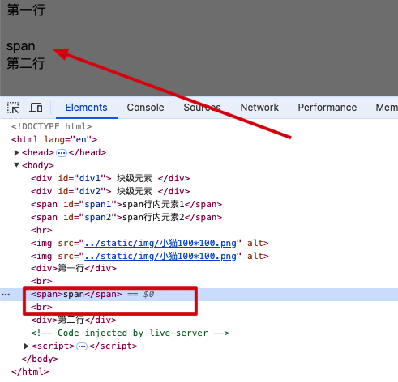Open the three-dots menu beside selected span row

(x=6, y=295)
